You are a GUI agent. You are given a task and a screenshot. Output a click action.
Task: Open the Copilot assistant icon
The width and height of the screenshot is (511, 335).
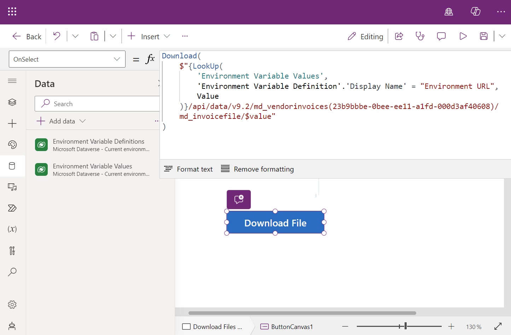pos(475,11)
